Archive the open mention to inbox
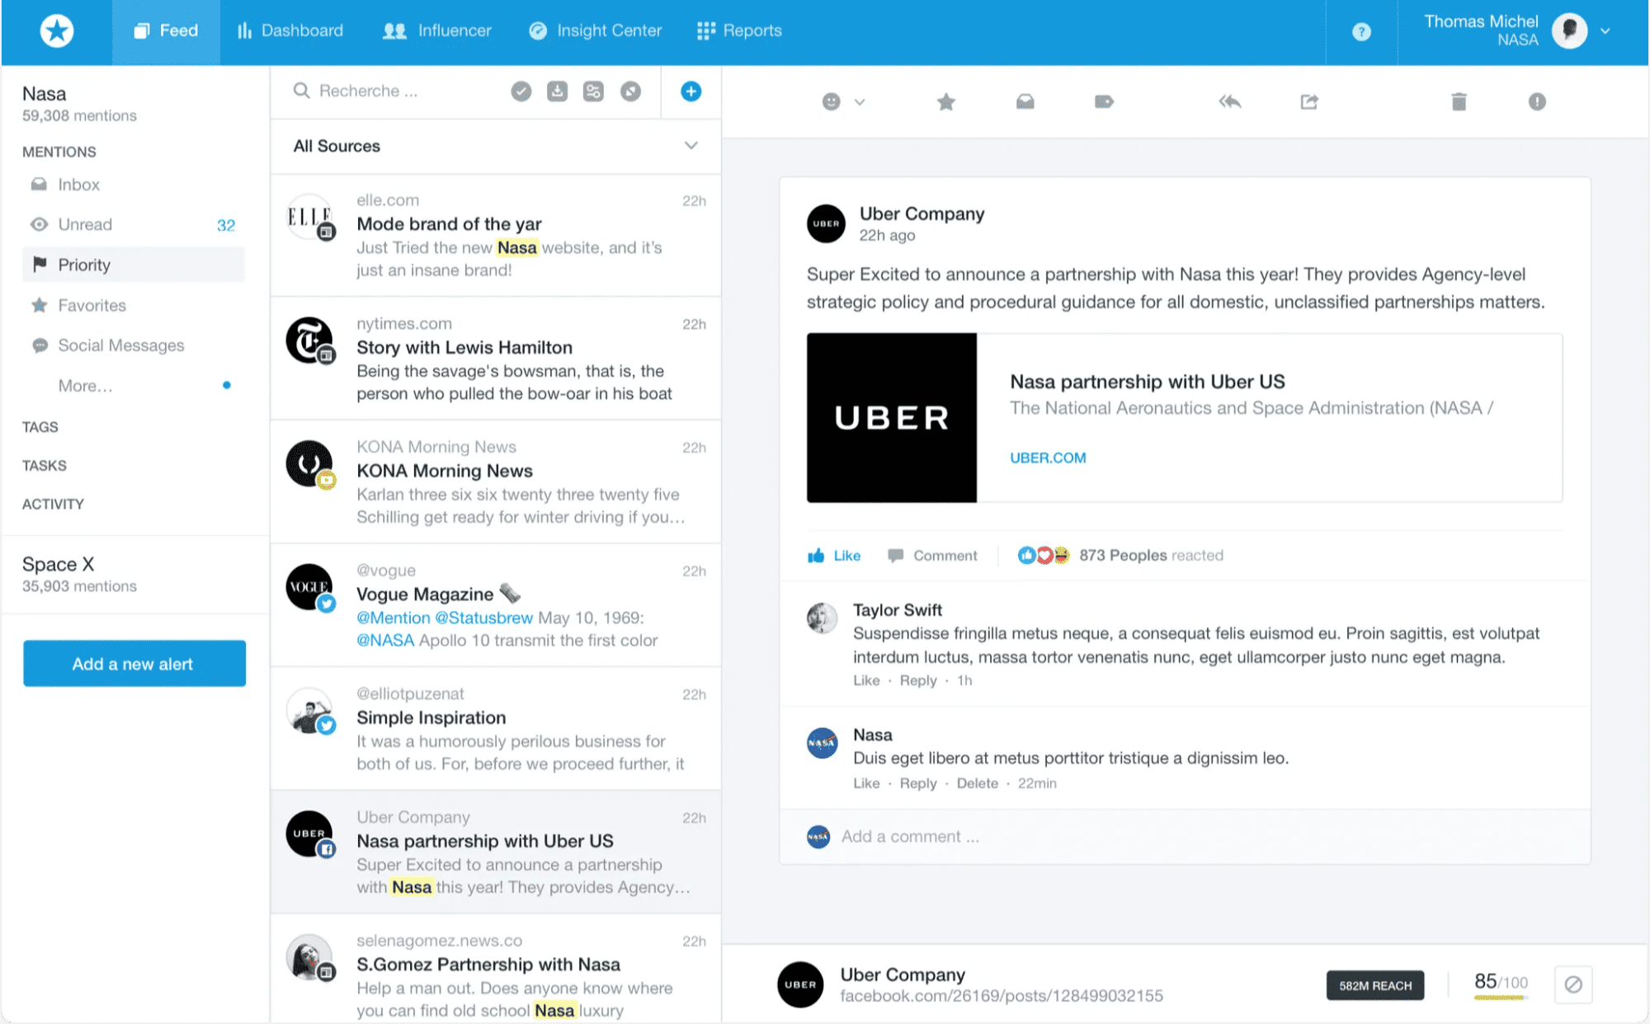Image resolution: width=1650 pixels, height=1024 pixels. click(x=1025, y=101)
